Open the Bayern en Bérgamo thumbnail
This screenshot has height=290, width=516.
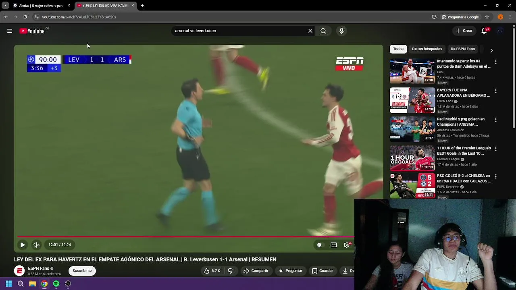(412, 100)
